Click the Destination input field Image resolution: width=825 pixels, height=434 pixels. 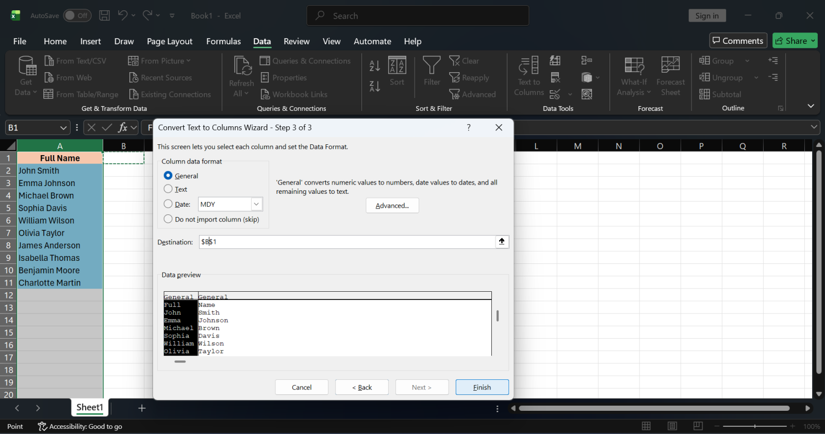coord(347,242)
